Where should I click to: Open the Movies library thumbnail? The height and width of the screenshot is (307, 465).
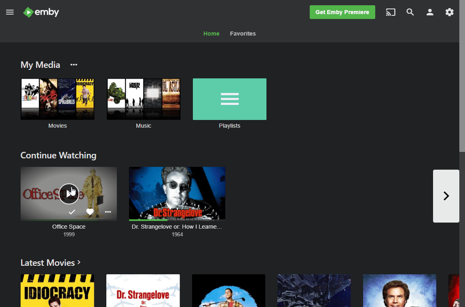click(x=57, y=99)
